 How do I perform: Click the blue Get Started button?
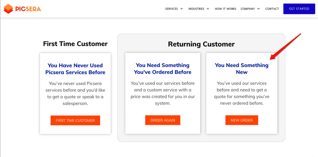pos(299,9)
